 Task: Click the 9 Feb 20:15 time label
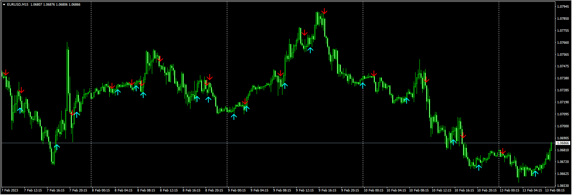pos(350,190)
